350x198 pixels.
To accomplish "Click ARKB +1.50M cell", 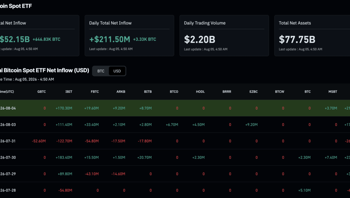I will (x=119, y=158).
